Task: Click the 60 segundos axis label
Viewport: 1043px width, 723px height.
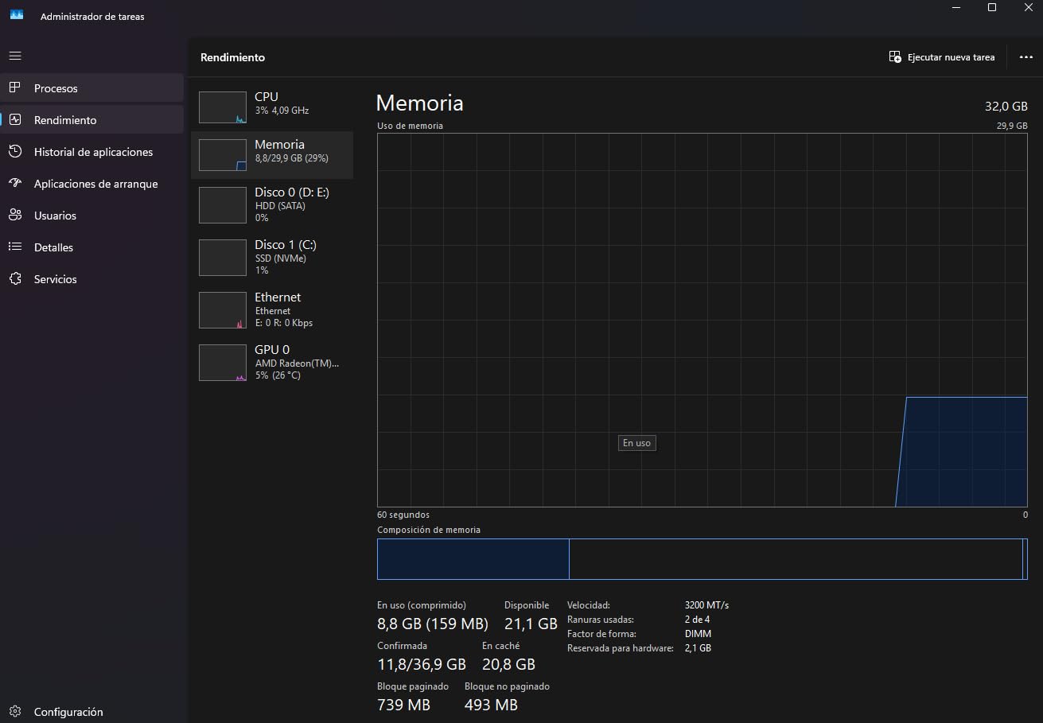Action: [x=403, y=515]
